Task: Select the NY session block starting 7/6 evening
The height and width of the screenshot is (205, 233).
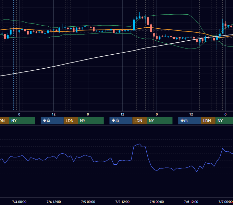Action: click(224, 121)
